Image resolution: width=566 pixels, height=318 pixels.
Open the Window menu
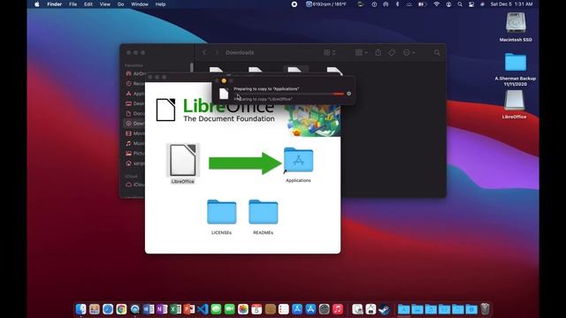click(x=140, y=4)
